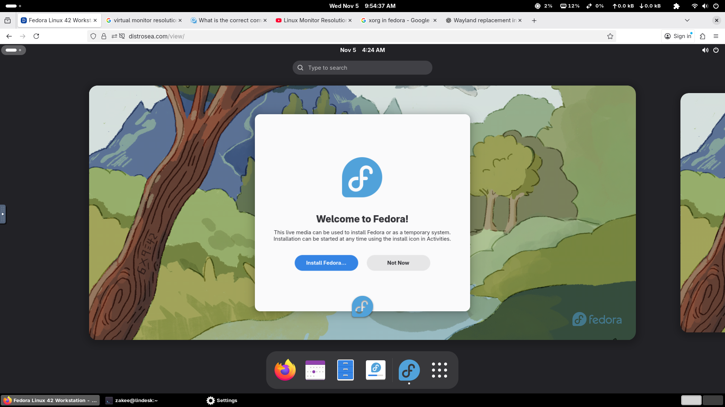Viewport: 725px width, 407px height.
Task: Click the Install Fedora button
Action: [x=326, y=263]
